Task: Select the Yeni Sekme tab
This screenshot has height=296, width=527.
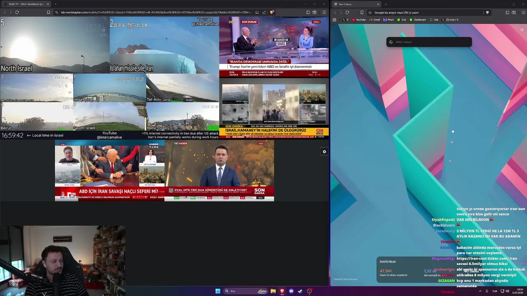Action: point(357,4)
